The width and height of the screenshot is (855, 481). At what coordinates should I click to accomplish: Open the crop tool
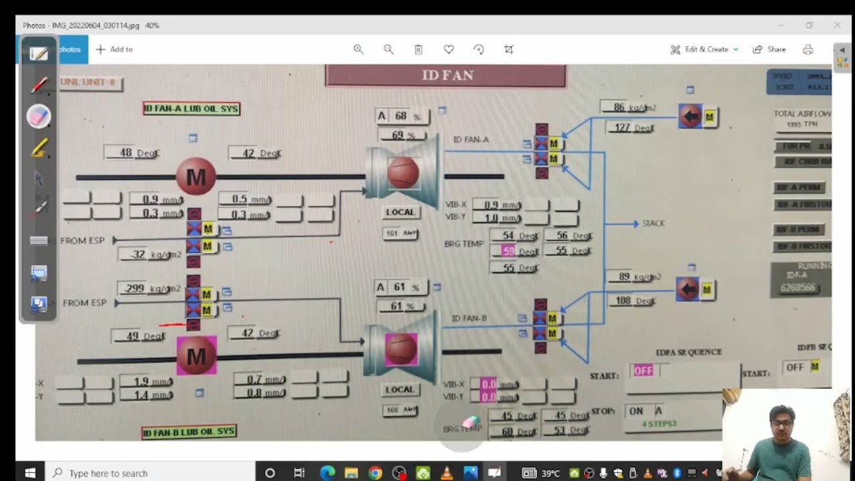(x=509, y=49)
